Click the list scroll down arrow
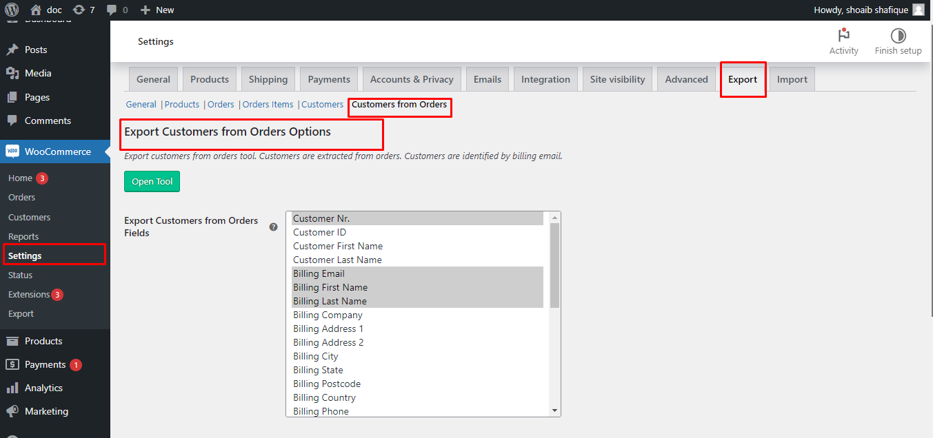Screen dimensions: 933x438 [554, 410]
